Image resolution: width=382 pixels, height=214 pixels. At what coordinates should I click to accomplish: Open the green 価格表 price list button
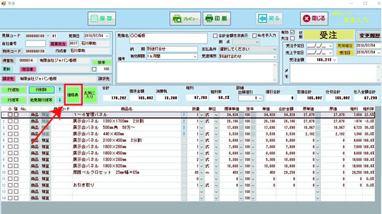73,95
